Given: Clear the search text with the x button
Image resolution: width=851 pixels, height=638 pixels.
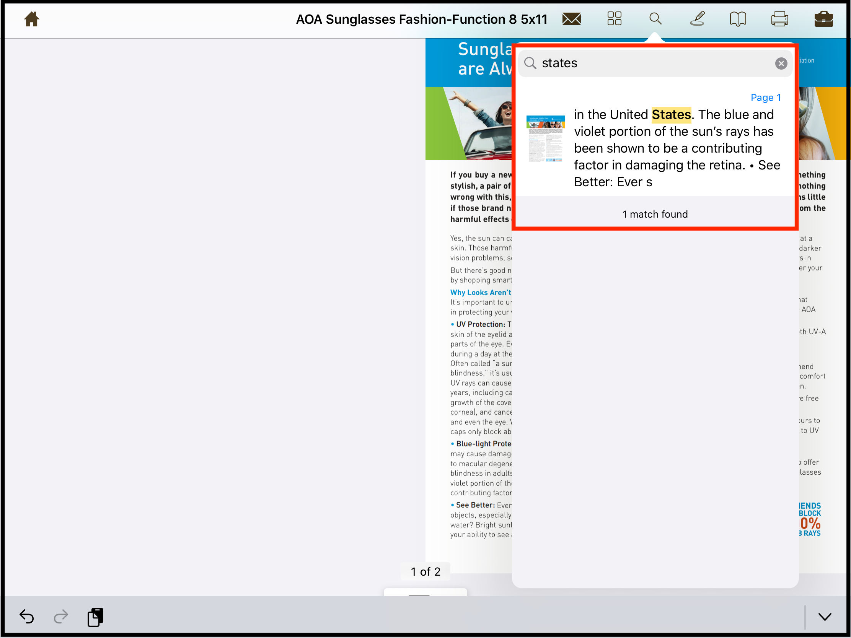Looking at the screenshot, I should 781,63.
